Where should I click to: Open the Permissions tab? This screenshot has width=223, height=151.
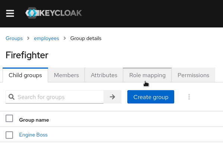pos(193,75)
